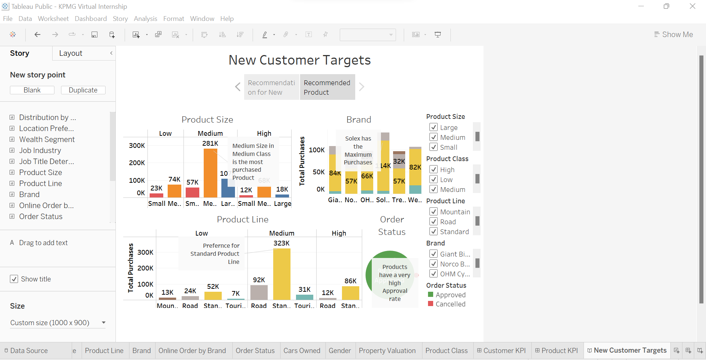The image size is (706, 360).
Task: Click the 281K Medium bar in chart
Action: pyautogui.click(x=210, y=173)
